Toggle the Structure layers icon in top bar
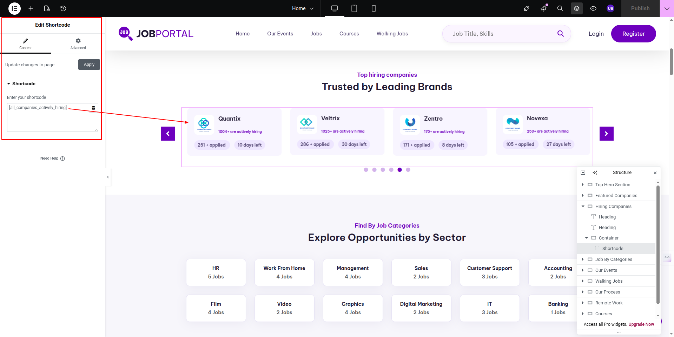Viewport: 674px width, 337px height. point(576,8)
